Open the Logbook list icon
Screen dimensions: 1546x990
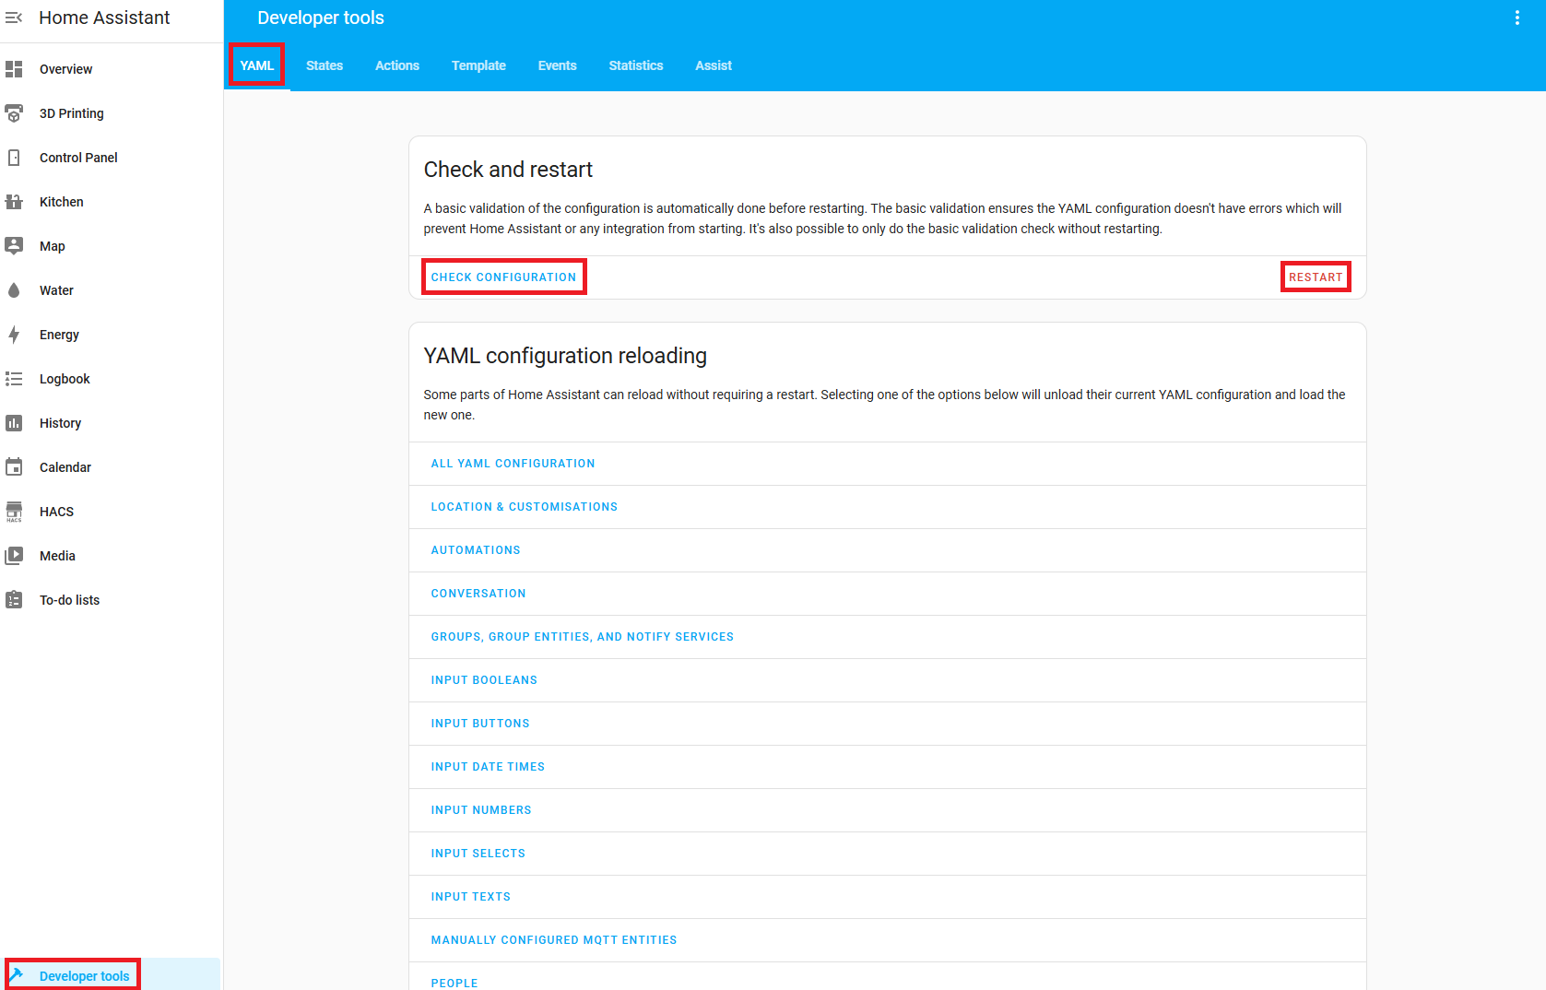pos(14,379)
